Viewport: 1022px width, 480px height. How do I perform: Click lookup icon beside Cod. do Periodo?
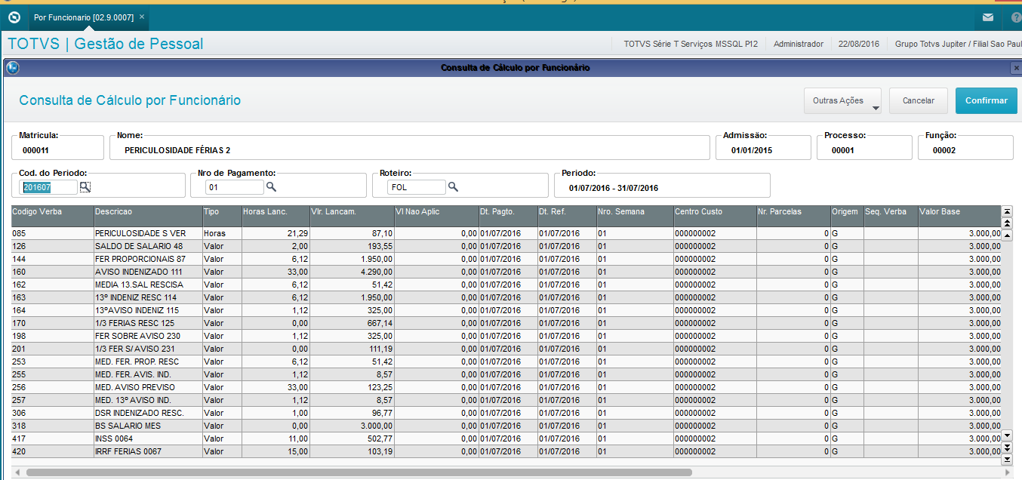coord(85,186)
